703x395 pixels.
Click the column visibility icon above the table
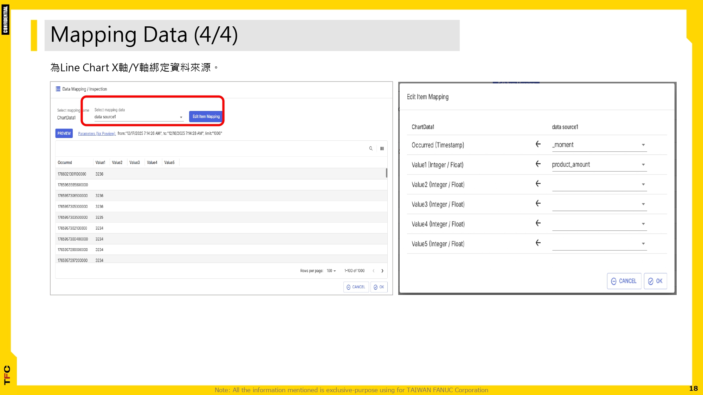click(x=382, y=149)
